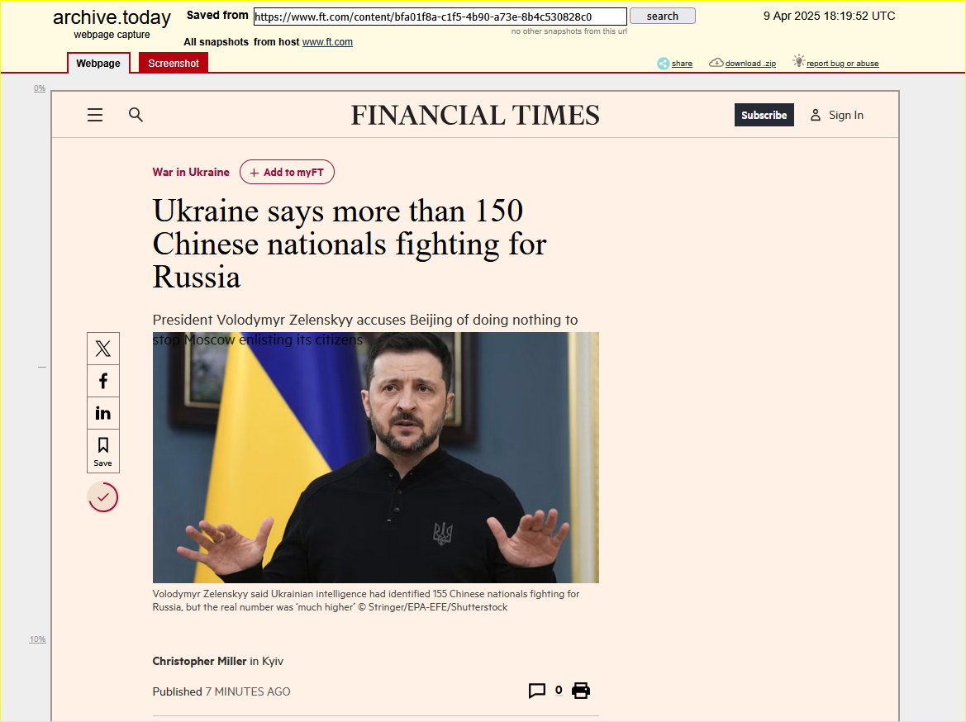Share article on Facebook
Image resolution: width=966 pixels, height=722 pixels.
pyautogui.click(x=103, y=381)
